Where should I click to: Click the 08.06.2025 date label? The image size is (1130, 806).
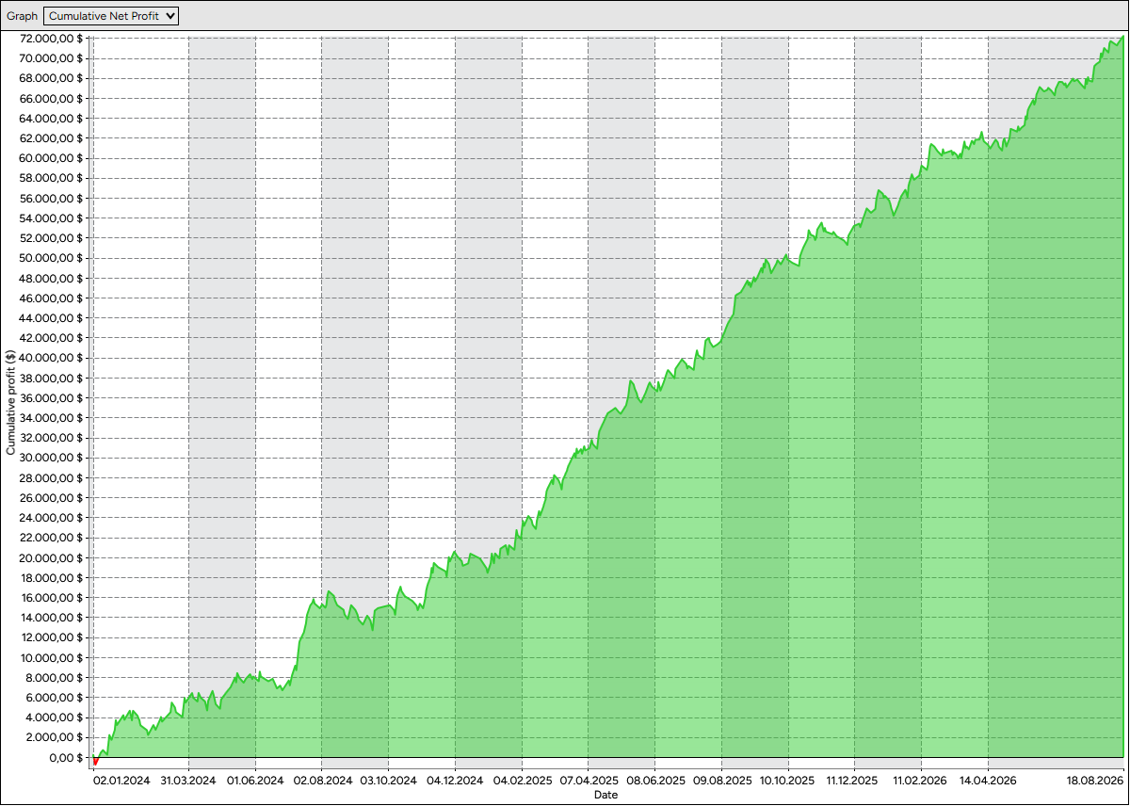tap(655, 781)
